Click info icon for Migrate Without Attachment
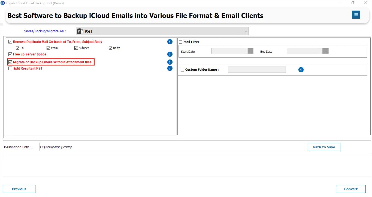This screenshot has width=372, height=197. 170,62
